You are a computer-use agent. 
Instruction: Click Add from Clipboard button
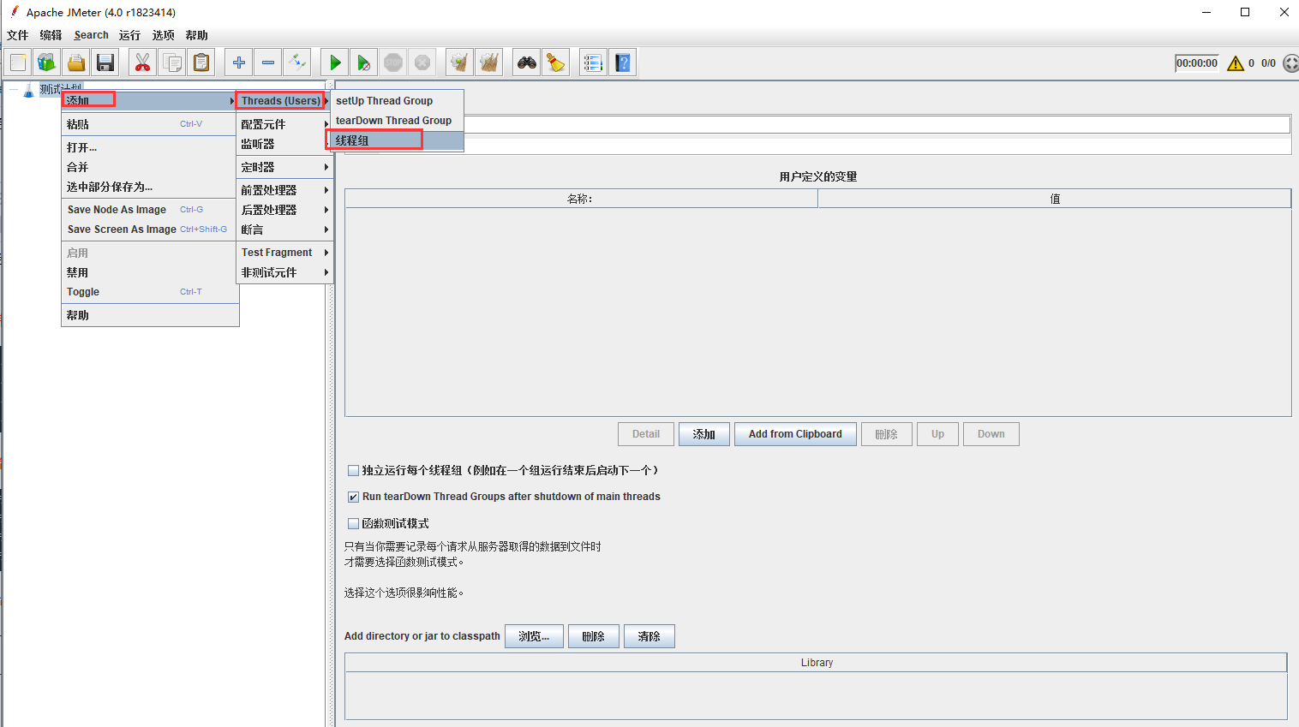click(795, 434)
